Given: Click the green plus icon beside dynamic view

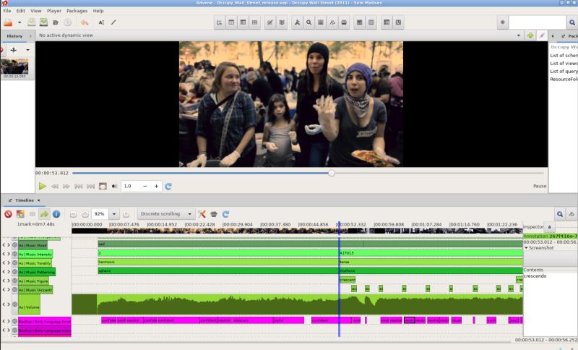Looking at the screenshot, I should [530, 35].
